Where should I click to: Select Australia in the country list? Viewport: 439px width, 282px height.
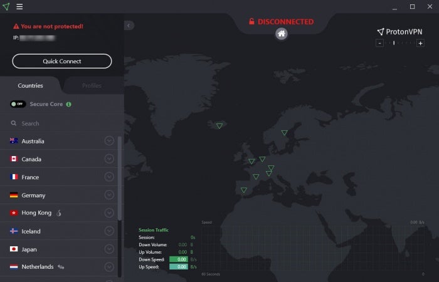59,141
